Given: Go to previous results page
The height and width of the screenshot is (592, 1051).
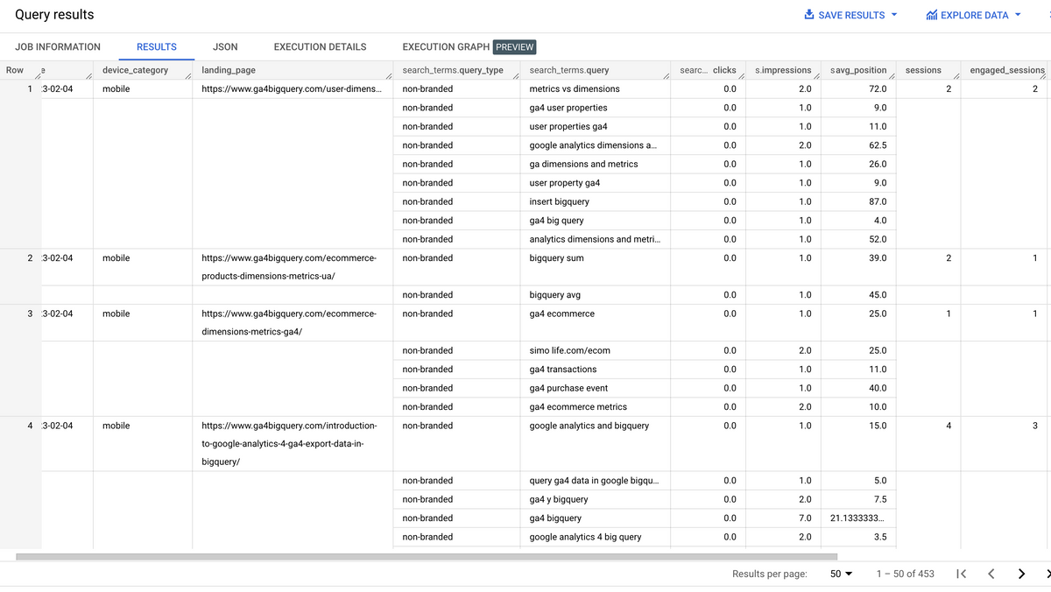Looking at the screenshot, I should tap(991, 574).
